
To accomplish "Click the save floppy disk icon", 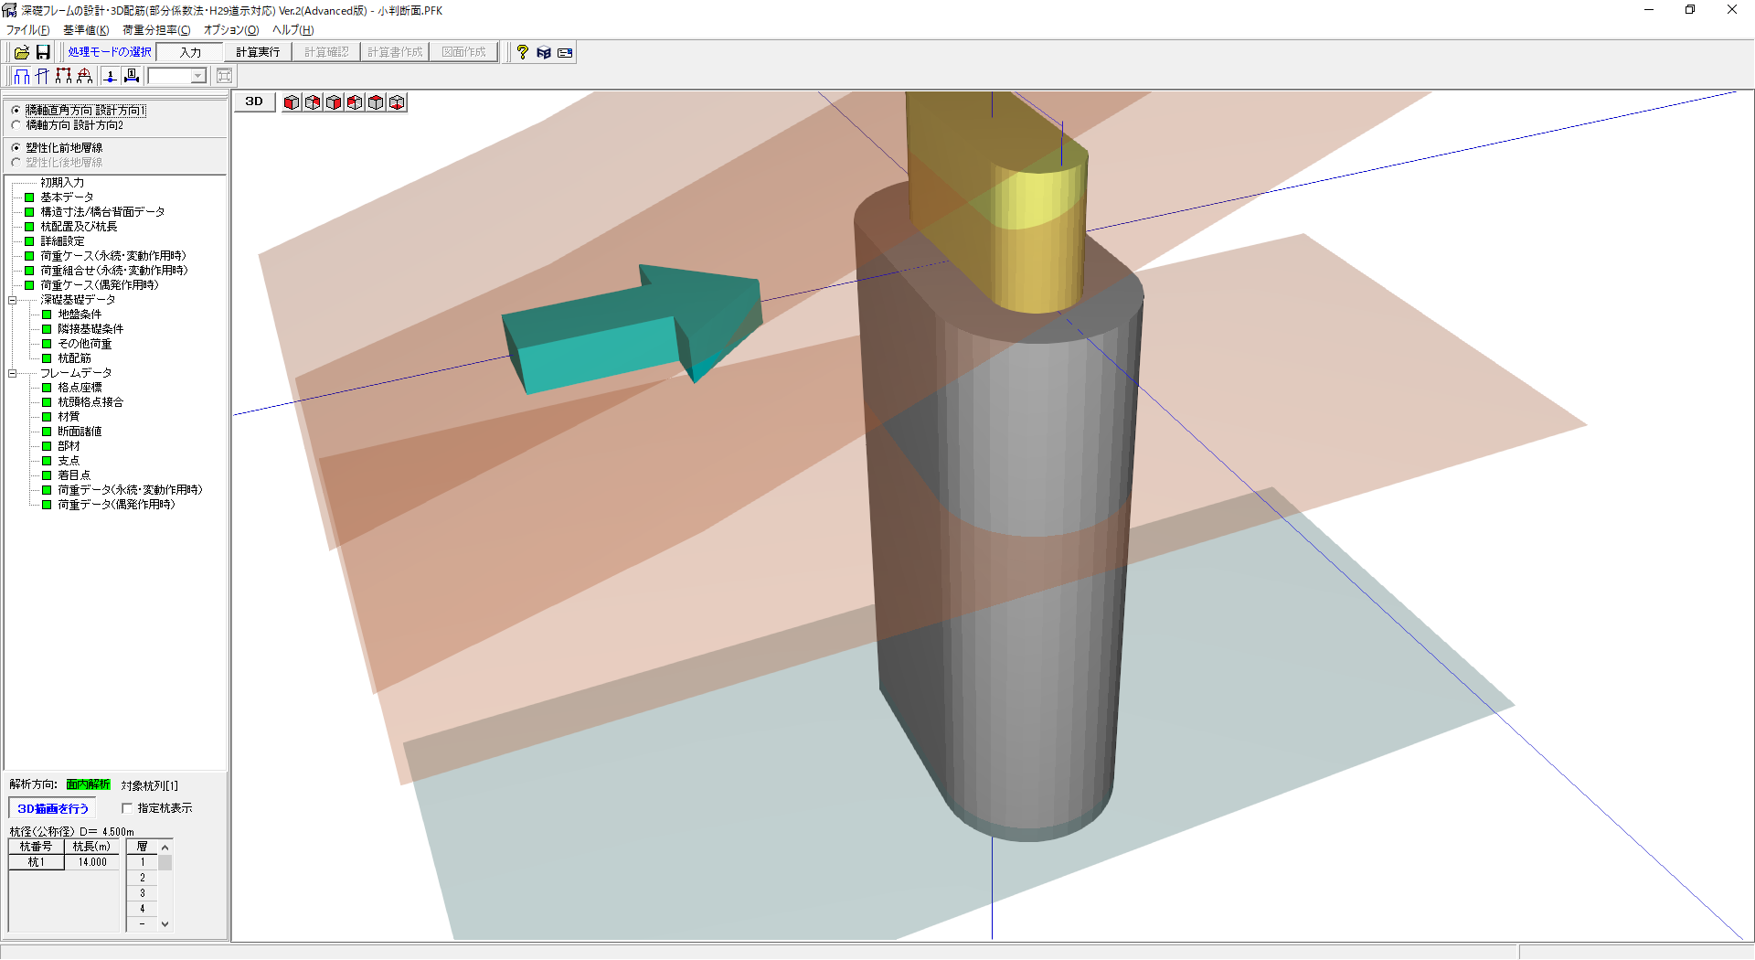I will (x=43, y=53).
